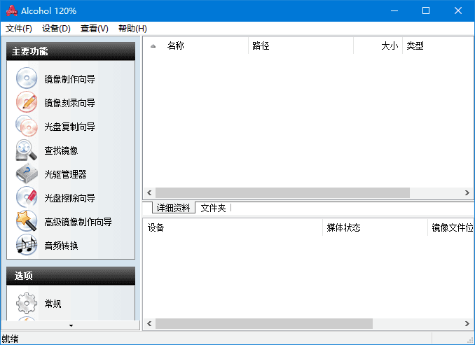Launch 光盘擦除向导 eraser disc icon

[27, 197]
